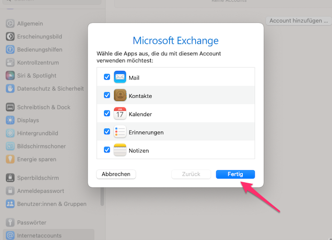Click the Kalender app icon
Viewport: 332px width, 240px height.
pos(120,114)
